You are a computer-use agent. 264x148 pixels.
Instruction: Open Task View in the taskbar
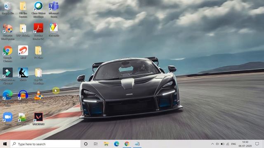(x=96, y=144)
